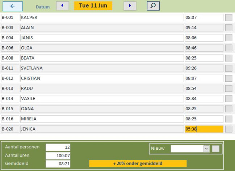Click the B-001 code cell

point(10,17)
